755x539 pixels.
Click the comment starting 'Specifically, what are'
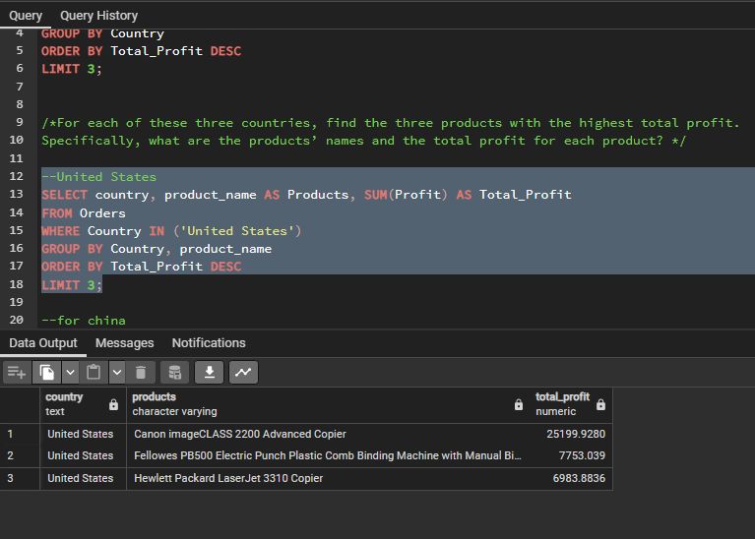click(363, 141)
